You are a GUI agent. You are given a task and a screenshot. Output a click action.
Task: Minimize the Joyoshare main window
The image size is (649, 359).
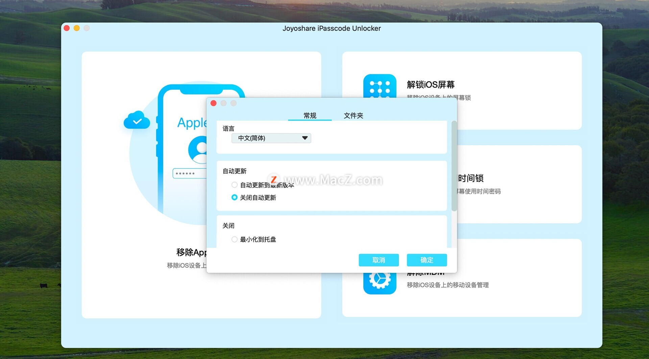(x=77, y=28)
